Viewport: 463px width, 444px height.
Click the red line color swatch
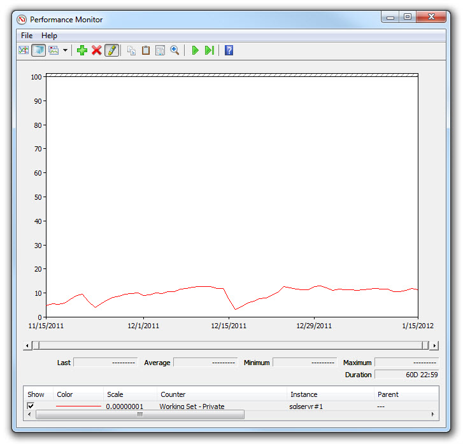[x=78, y=406]
